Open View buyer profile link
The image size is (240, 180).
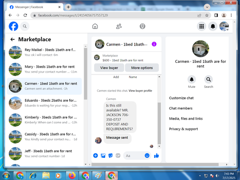tap(140, 91)
